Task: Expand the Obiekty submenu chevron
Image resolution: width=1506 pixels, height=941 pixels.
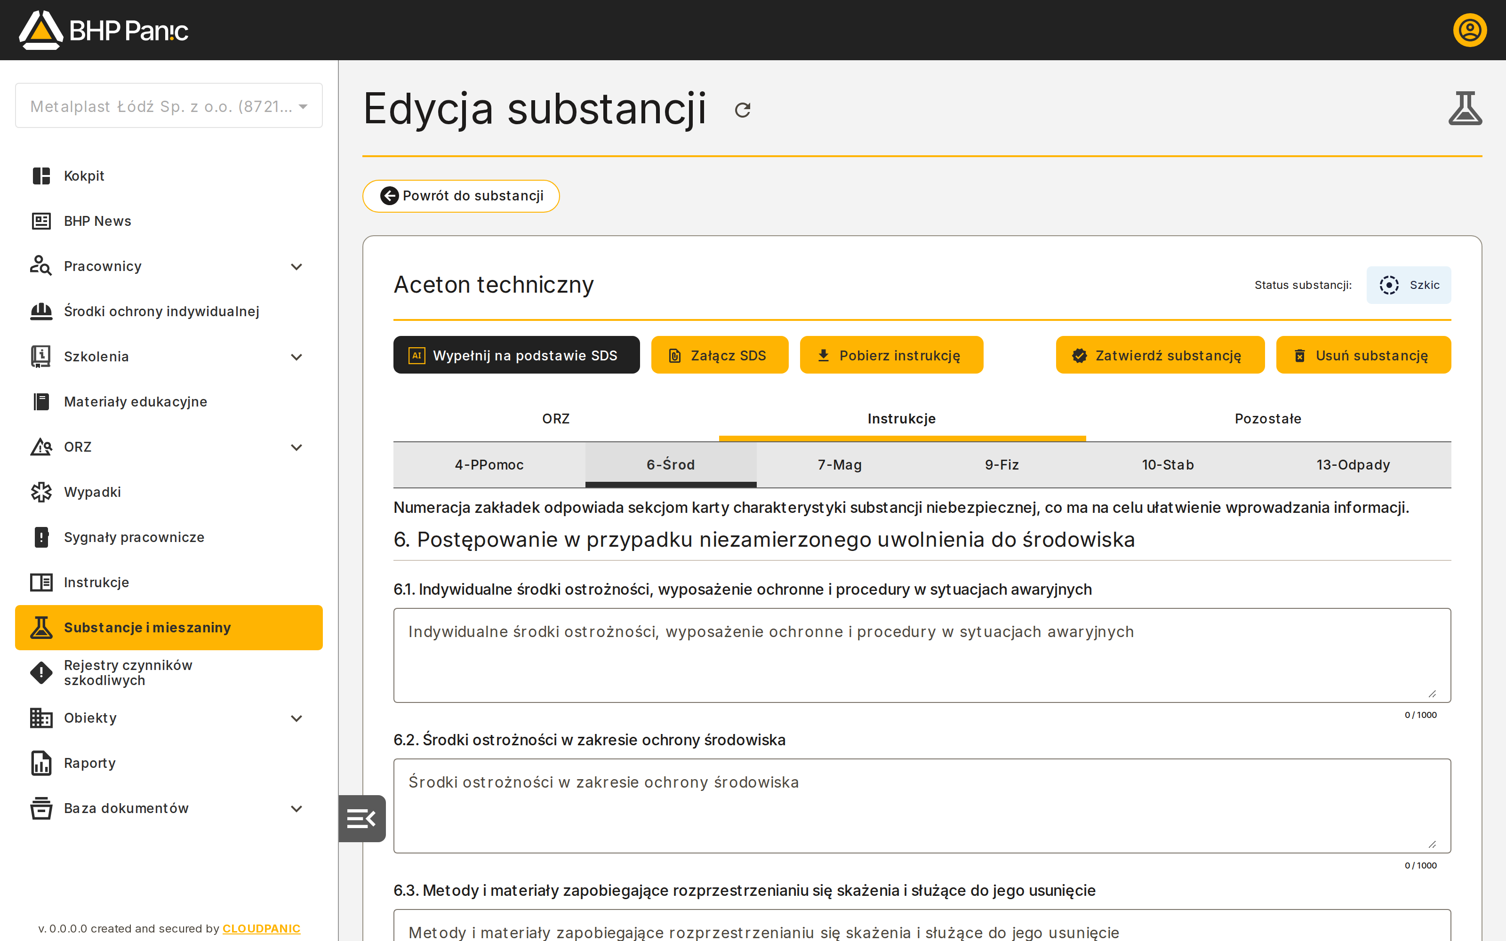Action: click(x=297, y=718)
